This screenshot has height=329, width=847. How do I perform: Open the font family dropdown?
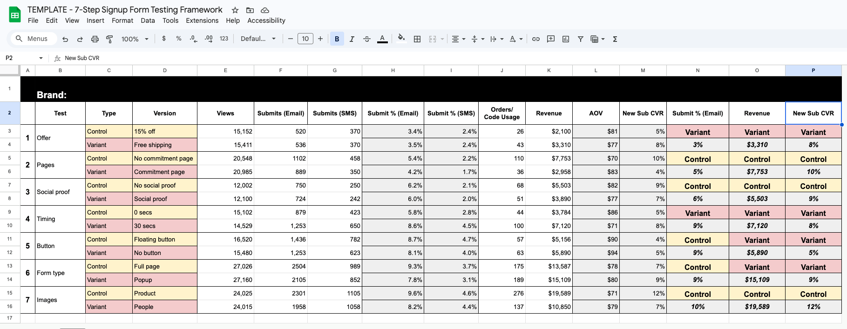click(258, 39)
